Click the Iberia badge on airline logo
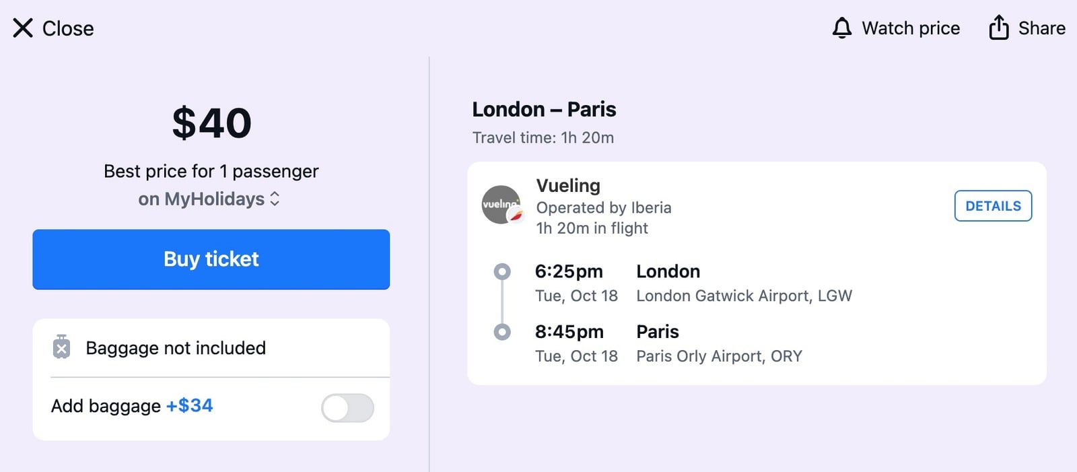Viewport: 1077px width, 472px height. [x=516, y=215]
